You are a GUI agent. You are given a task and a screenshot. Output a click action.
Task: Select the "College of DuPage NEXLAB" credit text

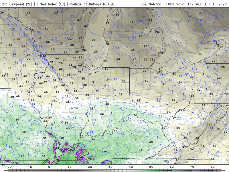[92, 4]
